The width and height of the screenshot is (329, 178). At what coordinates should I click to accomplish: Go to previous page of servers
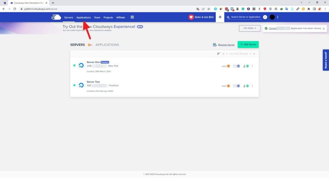pos(227,54)
